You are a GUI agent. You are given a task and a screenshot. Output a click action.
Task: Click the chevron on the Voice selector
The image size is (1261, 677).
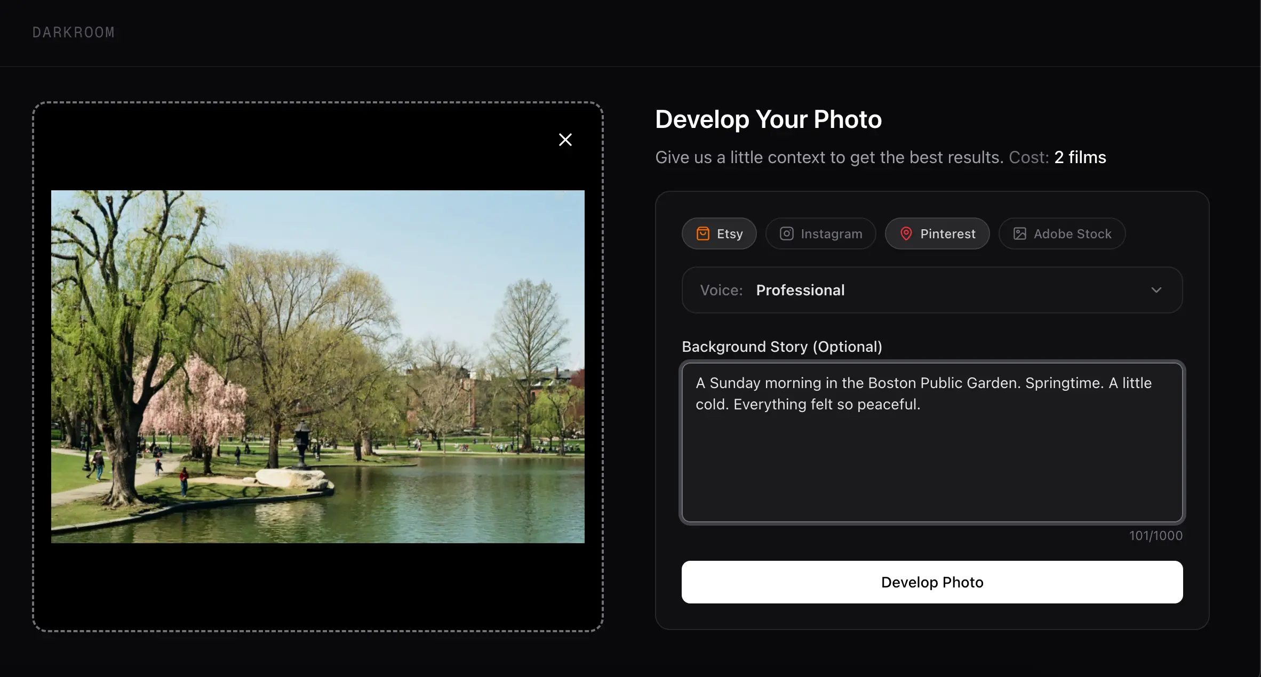coord(1156,290)
